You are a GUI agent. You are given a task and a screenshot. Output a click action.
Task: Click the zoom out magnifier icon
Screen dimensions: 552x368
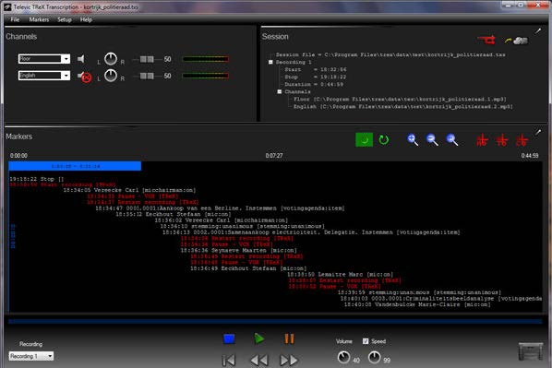[432, 139]
